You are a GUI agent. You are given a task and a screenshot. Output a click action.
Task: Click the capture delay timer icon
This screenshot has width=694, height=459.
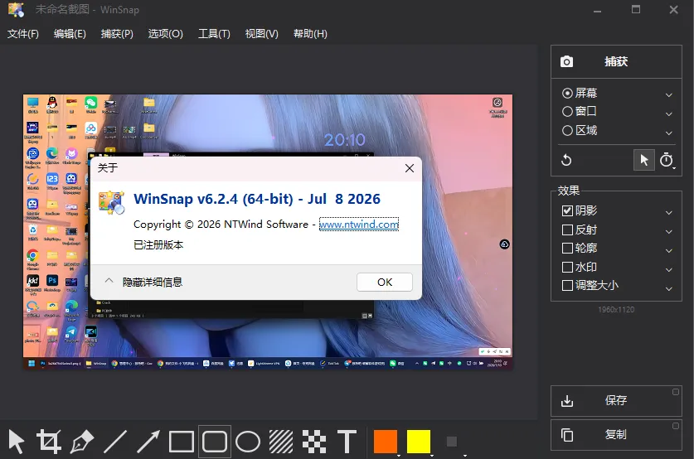click(667, 160)
